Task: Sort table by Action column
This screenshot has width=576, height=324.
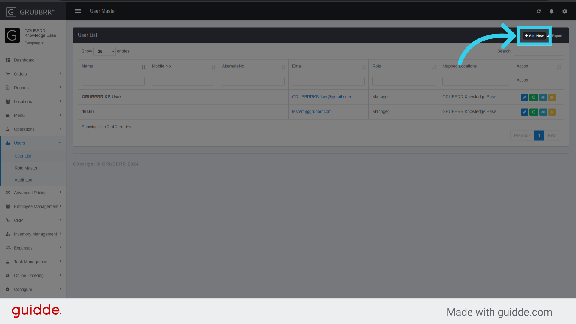Action: (538, 66)
